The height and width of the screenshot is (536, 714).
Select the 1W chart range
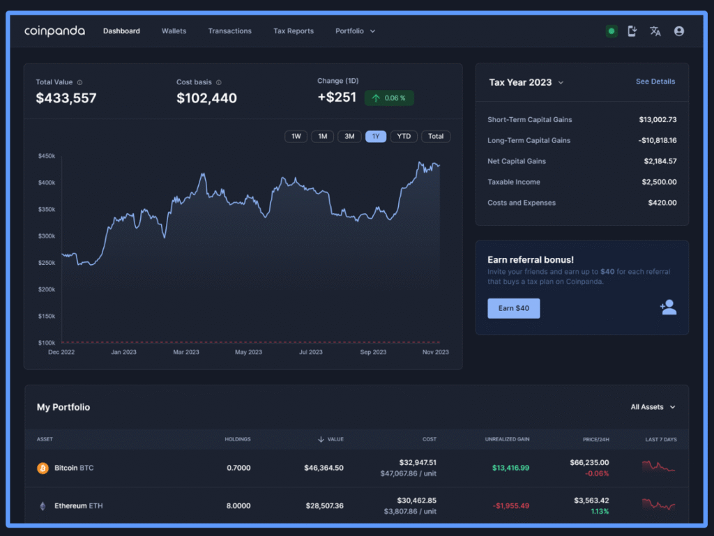pos(296,137)
